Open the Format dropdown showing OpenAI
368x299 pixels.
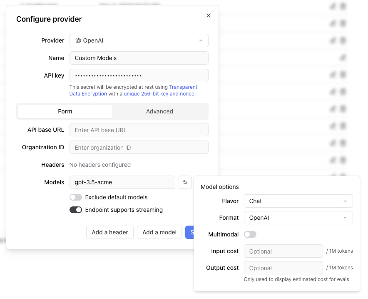click(298, 218)
